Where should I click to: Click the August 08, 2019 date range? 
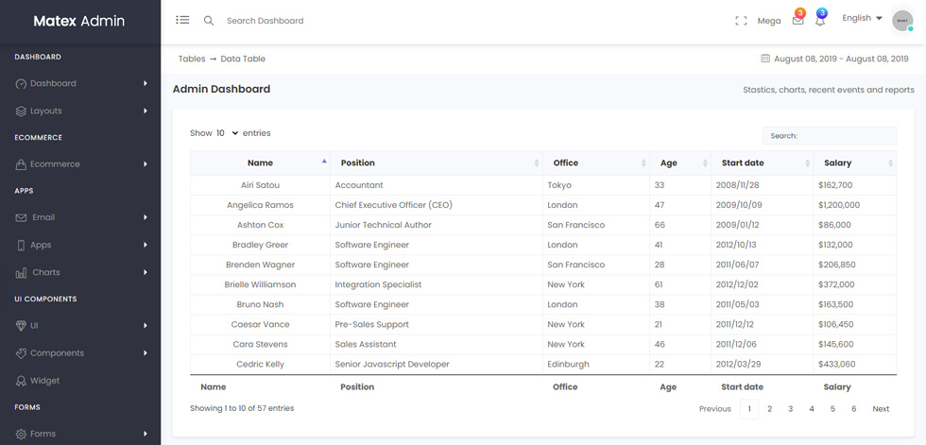click(x=841, y=59)
